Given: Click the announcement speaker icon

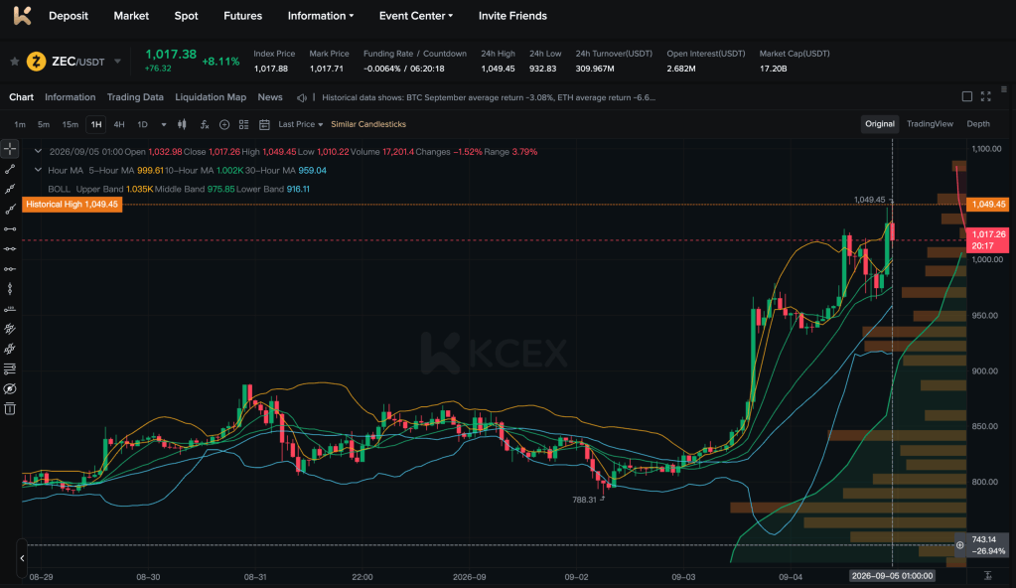Looking at the screenshot, I should (301, 98).
